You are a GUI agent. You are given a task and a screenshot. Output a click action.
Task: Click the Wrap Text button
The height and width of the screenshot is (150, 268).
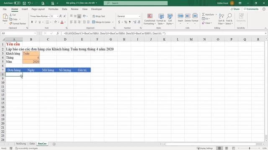tap(99, 16)
